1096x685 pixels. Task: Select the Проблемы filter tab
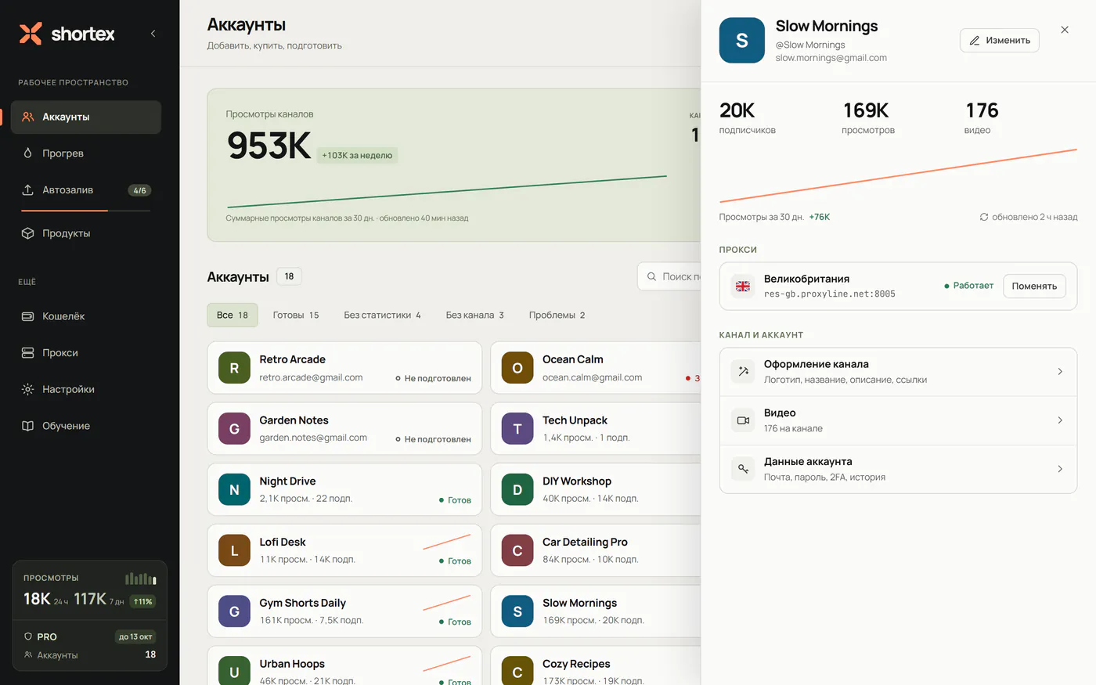557,315
